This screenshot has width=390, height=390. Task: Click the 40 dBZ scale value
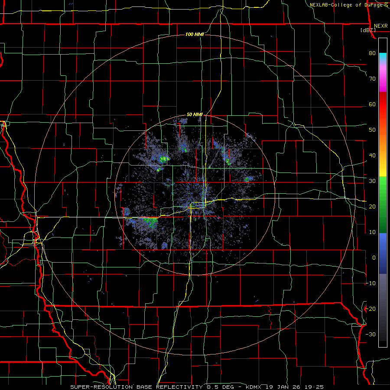coord(372,156)
